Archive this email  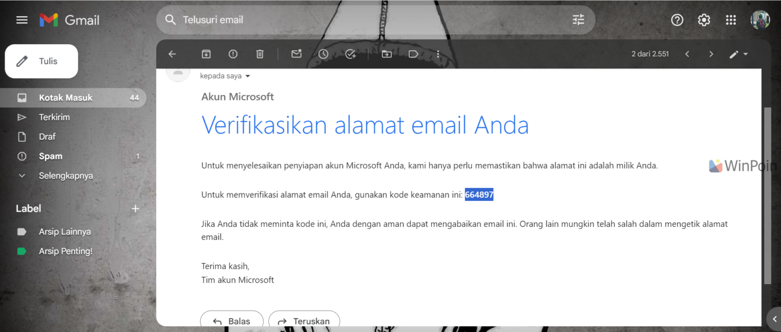[206, 54]
